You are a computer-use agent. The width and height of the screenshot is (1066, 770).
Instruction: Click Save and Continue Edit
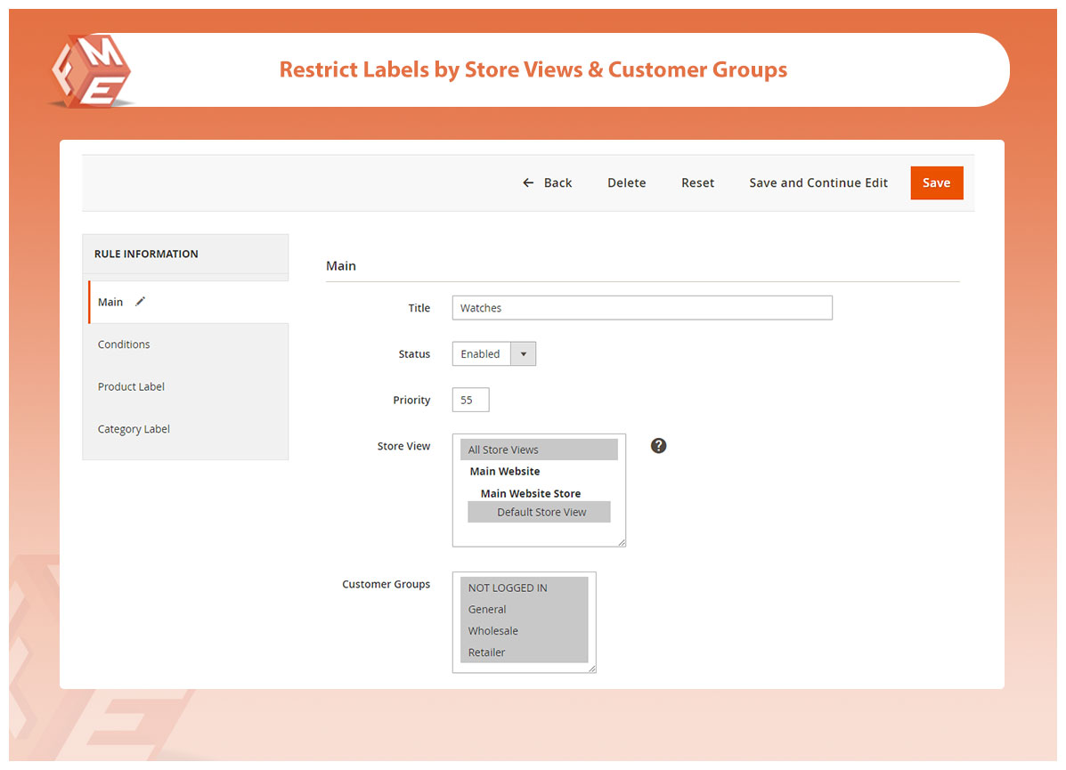tap(818, 182)
